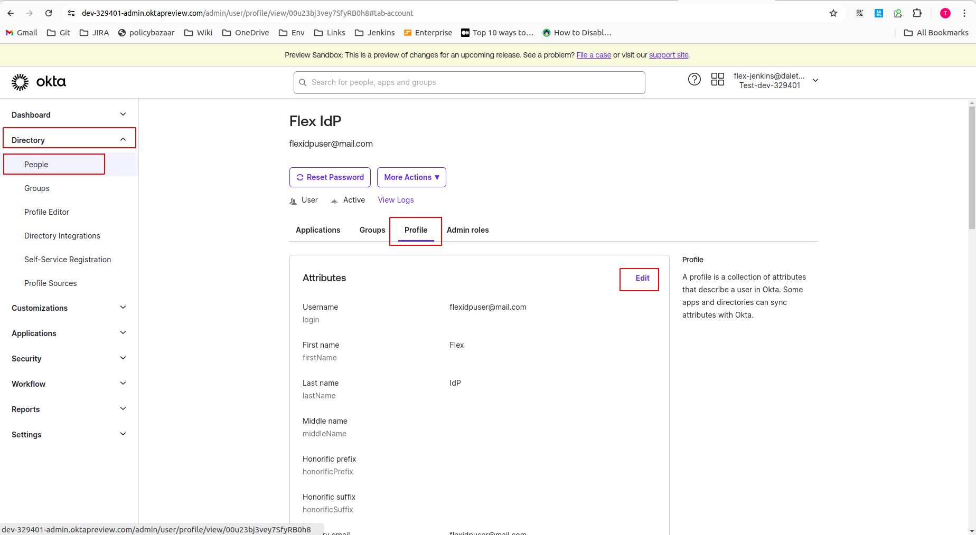Open the Enterprise bookmark
The width and height of the screenshot is (976, 535).
428,33
